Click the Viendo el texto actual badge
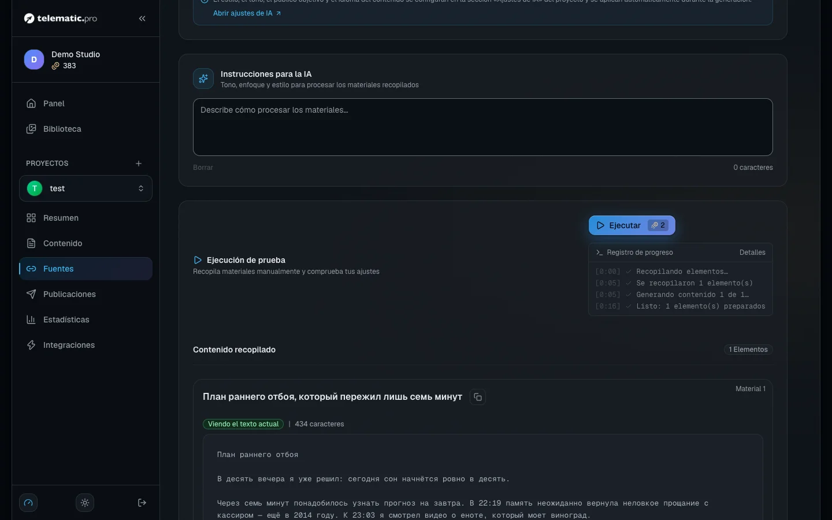The height and width of the screenshot is (520, 832). (x=243, y=424)
